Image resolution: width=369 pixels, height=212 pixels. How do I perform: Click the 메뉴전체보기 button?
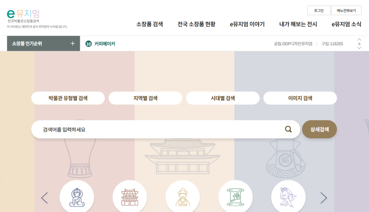point(346,10)
